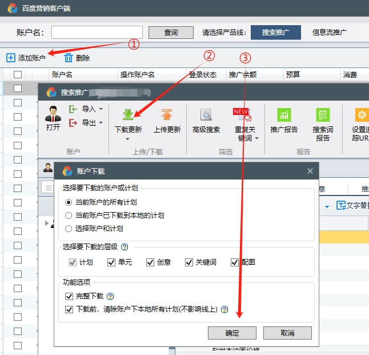Screen dimensions: 369x355
Task: Click the 删除 trash icon
Action: tap(69, 58)
